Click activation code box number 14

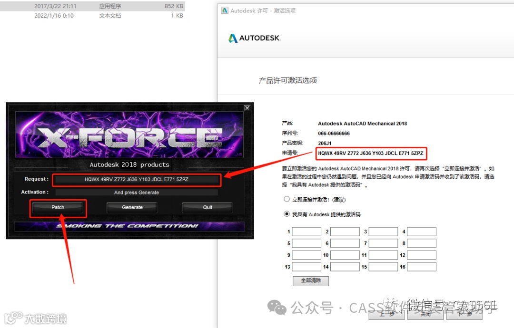(x=345, y=267)
